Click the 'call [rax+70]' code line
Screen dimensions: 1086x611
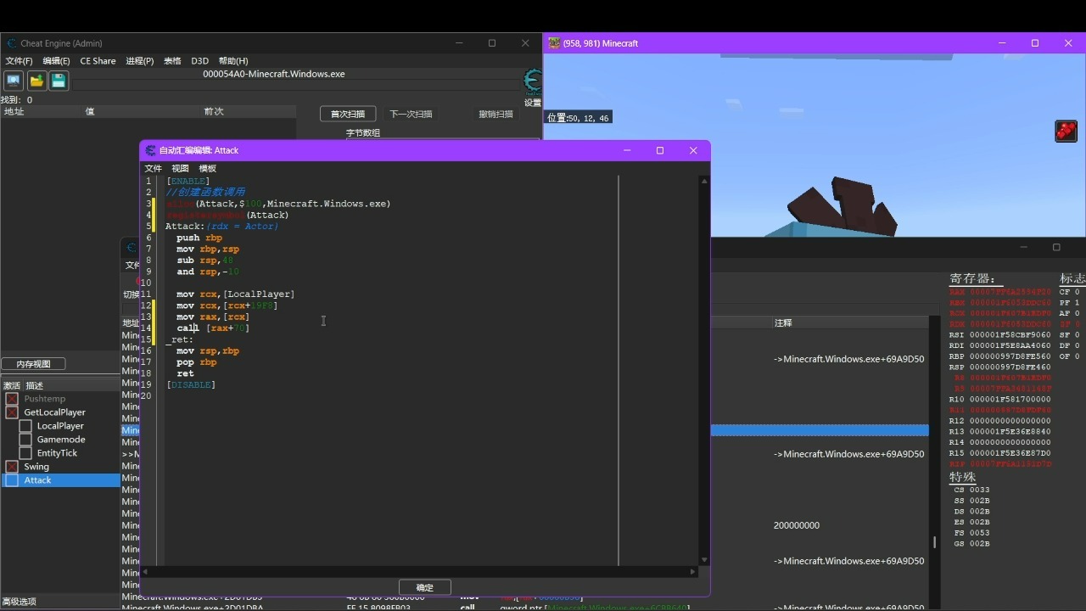click(x=213, y=328)
